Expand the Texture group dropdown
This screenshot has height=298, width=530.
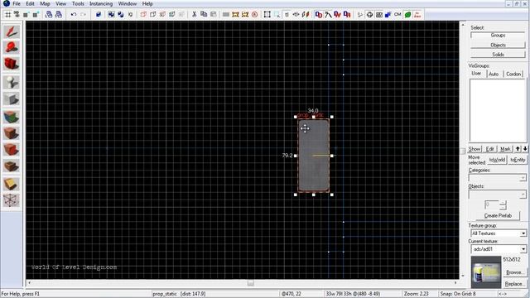pos(499,233)
